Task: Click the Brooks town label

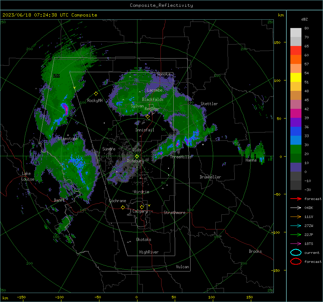Action: pyautogui.click(x=255, y=251)
